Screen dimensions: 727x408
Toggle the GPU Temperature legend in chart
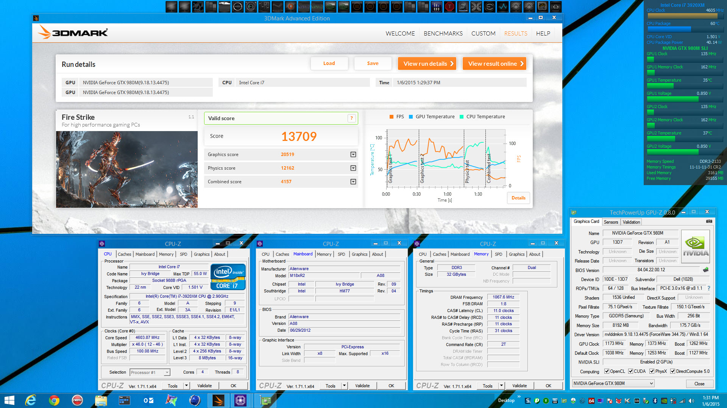[432, 117]
